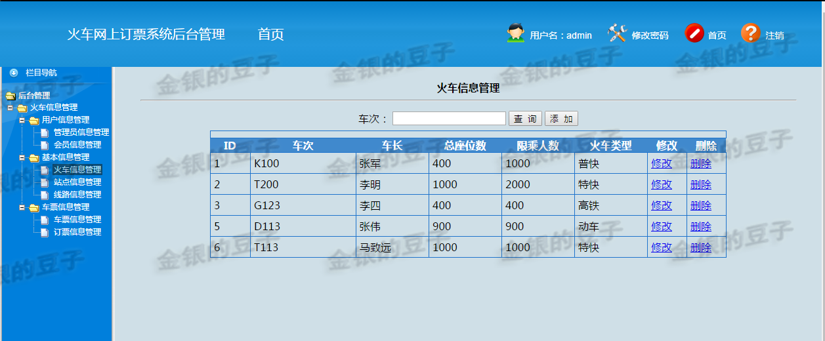Image resolution: width=825 pixels, height=341 pixels.
Task: Click 首页 next to the system title
Action: coord(271,34)
